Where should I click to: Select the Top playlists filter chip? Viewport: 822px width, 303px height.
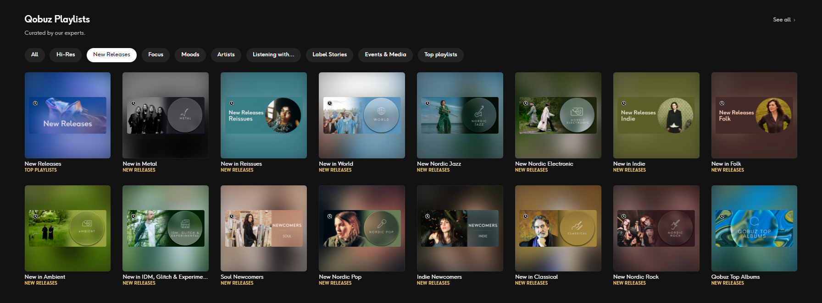440,55
